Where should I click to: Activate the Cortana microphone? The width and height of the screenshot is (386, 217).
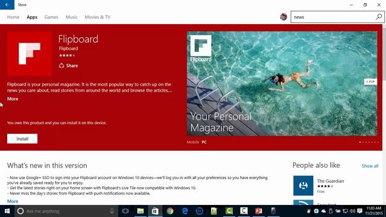click(x=112, y=211)
